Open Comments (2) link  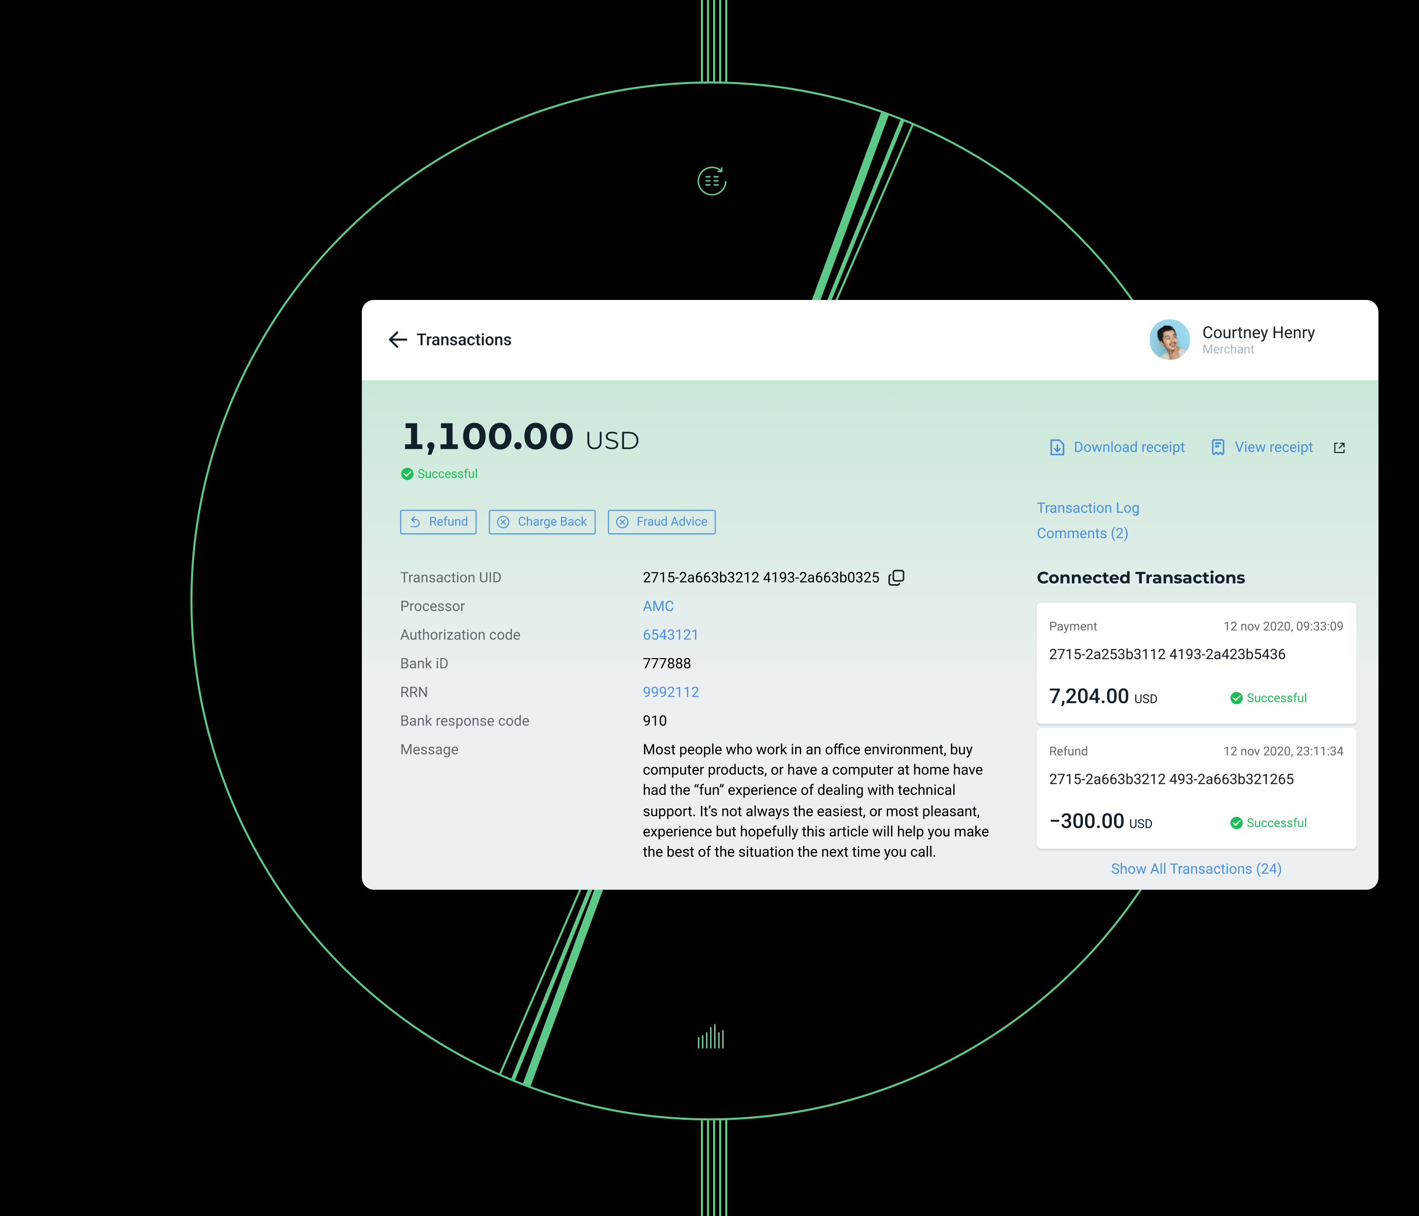click(x=1082, y=534)
